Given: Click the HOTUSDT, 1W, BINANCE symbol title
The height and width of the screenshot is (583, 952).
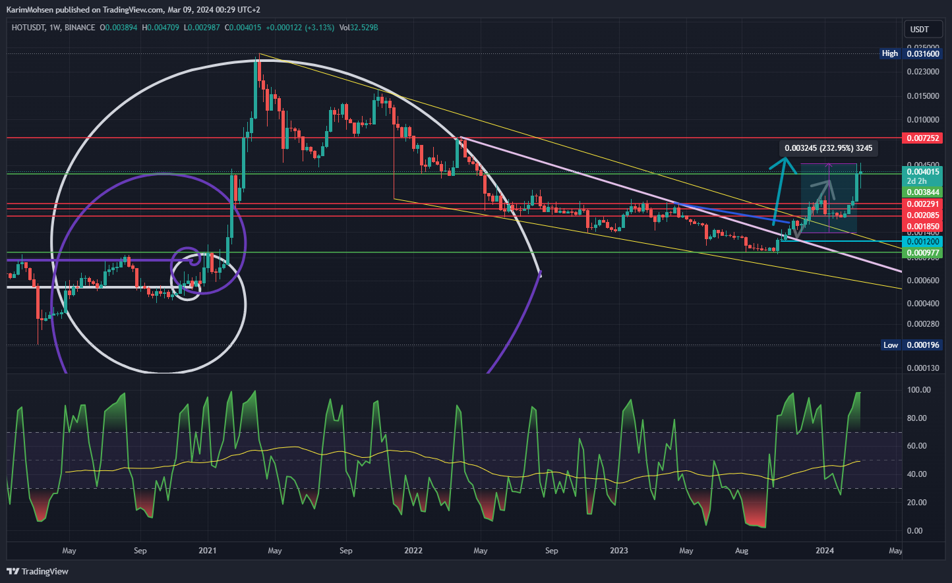Looking at the screenshot, I should click(x=53, y=28).
